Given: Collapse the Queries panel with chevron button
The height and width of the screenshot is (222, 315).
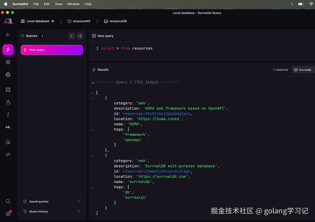Looking at the screenshot, I should (x=72, y=36).
